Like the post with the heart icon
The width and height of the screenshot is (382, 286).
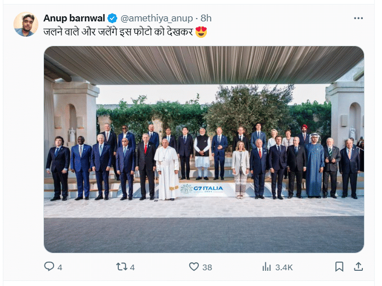194,267
